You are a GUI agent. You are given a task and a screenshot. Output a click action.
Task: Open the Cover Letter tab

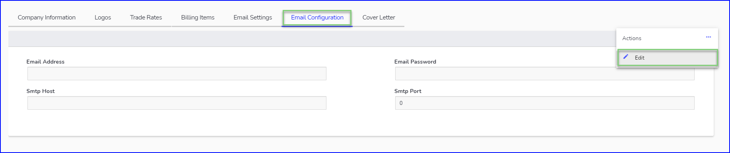[379, 17]
